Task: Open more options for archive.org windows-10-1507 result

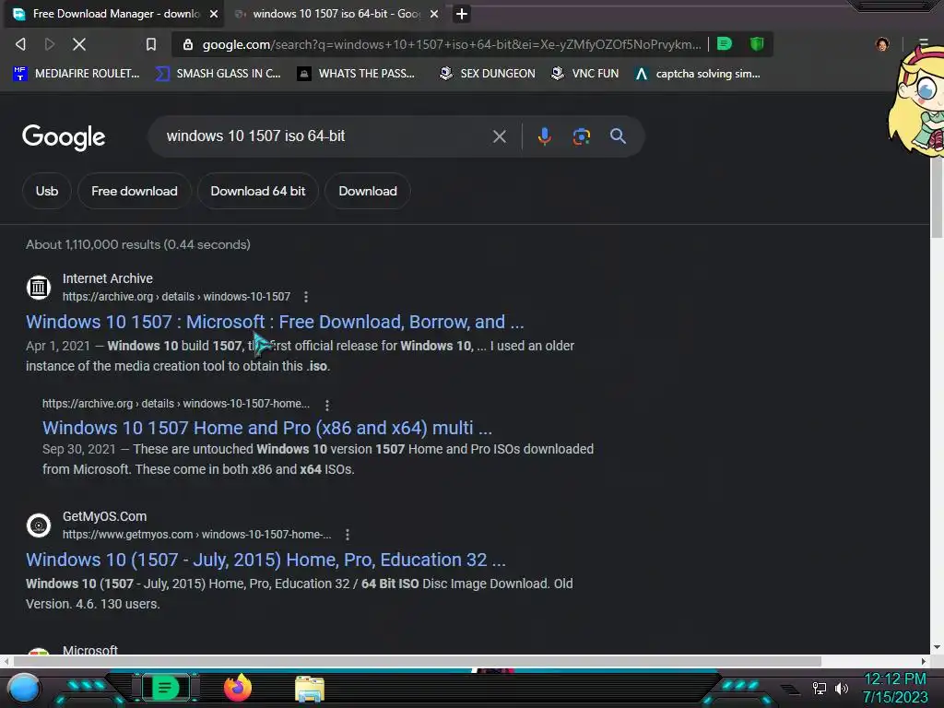Action: pos(306,297)
